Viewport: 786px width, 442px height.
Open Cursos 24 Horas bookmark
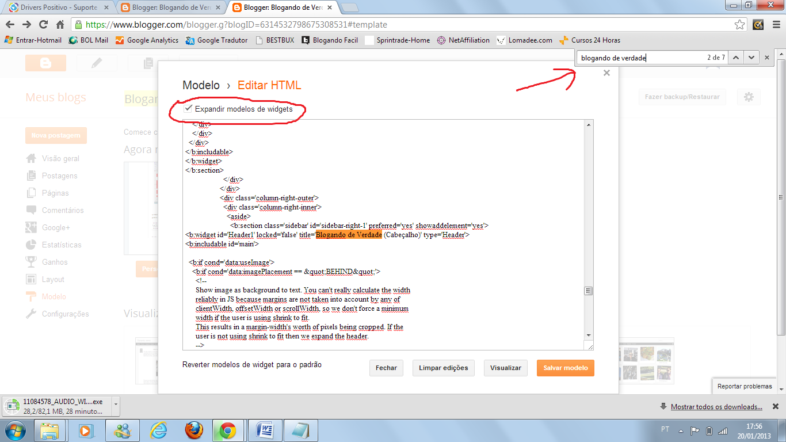point(590,40)
